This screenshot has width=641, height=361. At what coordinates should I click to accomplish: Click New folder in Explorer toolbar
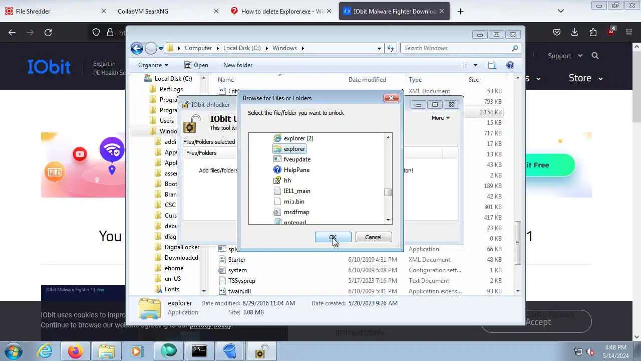click(x=238, y=65)
